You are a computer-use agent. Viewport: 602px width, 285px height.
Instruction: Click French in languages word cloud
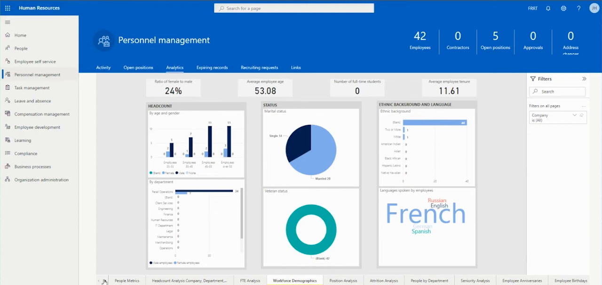pyautogui.click(x=426, y=215)
